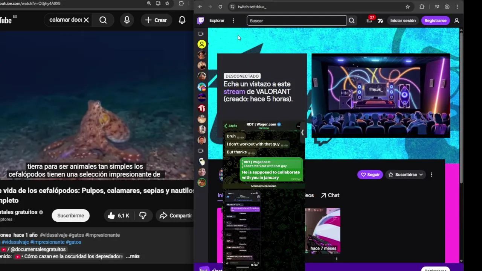Like the YouTube video showing 6,1 K
This screenshot has width=482, height=271.
coord(118,216)
